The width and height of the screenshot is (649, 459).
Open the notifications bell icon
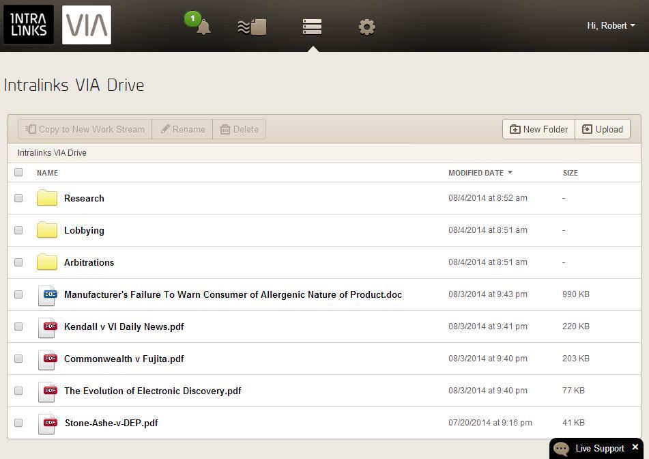pos(203,27)
